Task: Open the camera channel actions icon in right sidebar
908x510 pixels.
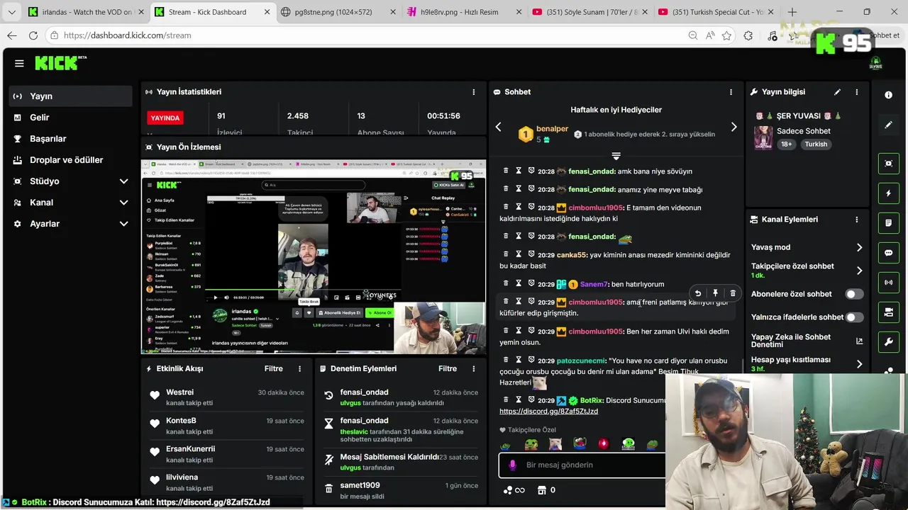Action: coord(888,312)
